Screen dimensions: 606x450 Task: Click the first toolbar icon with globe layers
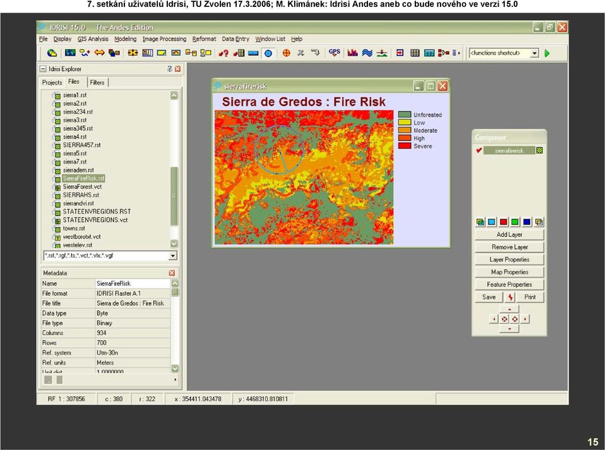[51, 53]
